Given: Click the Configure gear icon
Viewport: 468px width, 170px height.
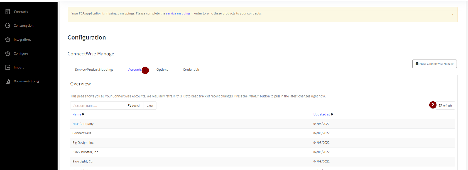Looking at the screenshot, I should [x=8, y=54].
